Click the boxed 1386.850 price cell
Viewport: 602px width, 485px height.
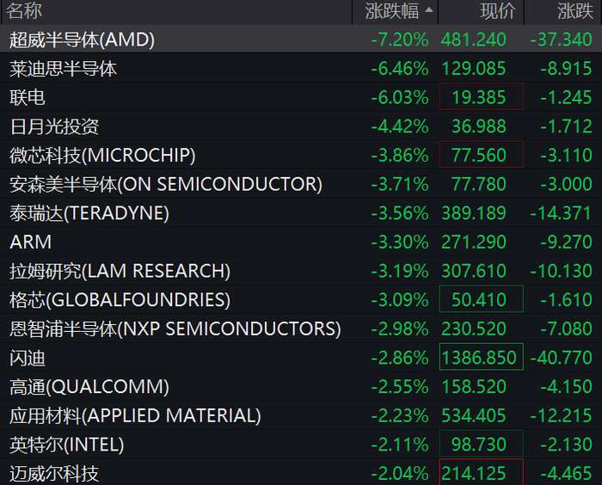(482, 357)
